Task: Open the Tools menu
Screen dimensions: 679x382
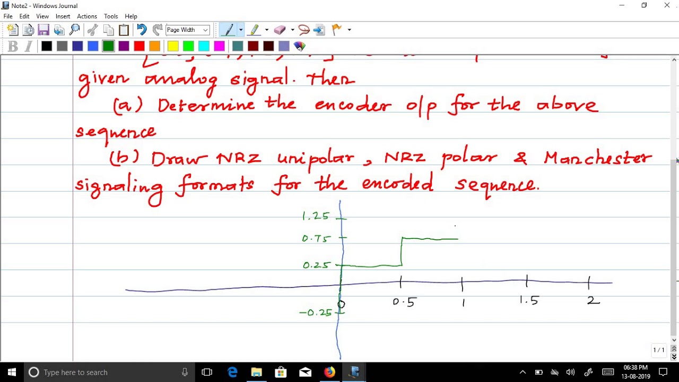Action: tap(111, 16)
